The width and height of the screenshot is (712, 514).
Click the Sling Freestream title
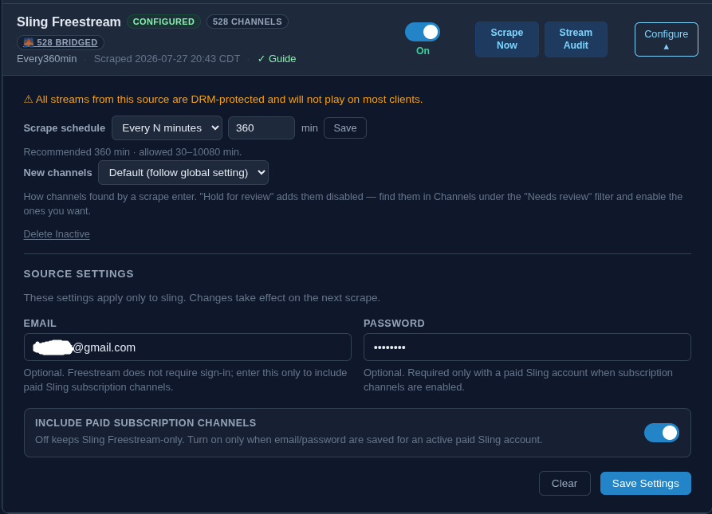pyautogui.click(x=69, y=22)
